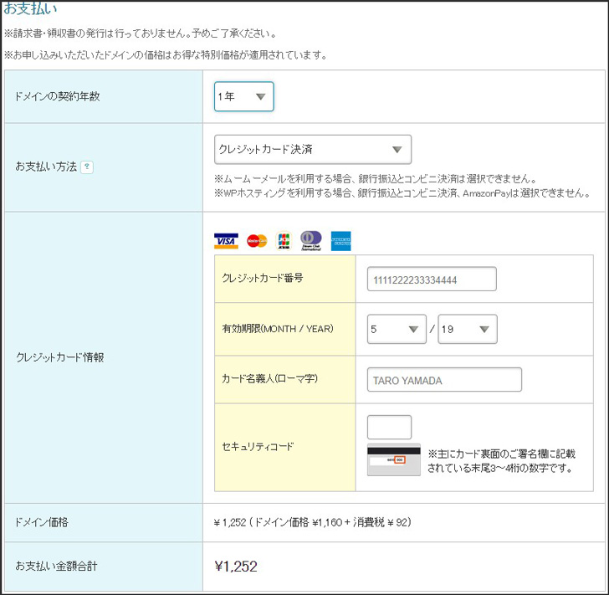Screen dimensions: 609x595
Task: Open help icon beside お支払い方法
Action: 87,167
